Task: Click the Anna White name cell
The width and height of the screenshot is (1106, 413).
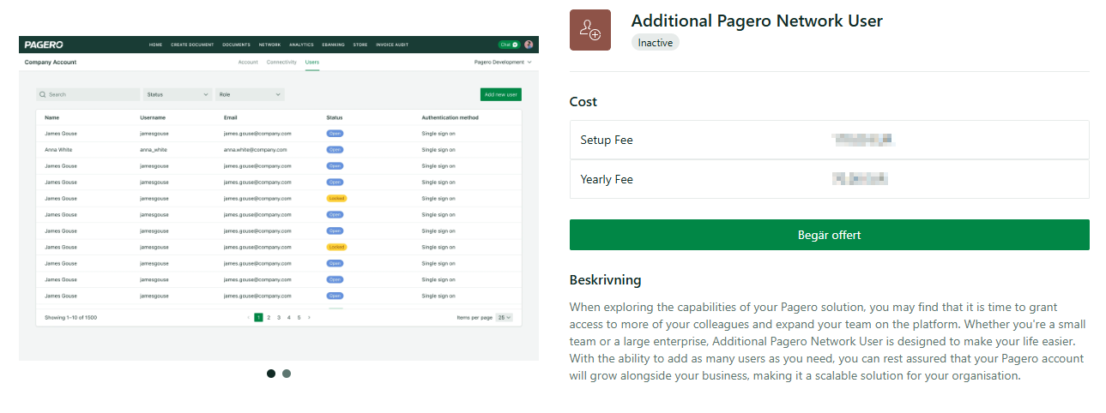Action: coord(57,150)
